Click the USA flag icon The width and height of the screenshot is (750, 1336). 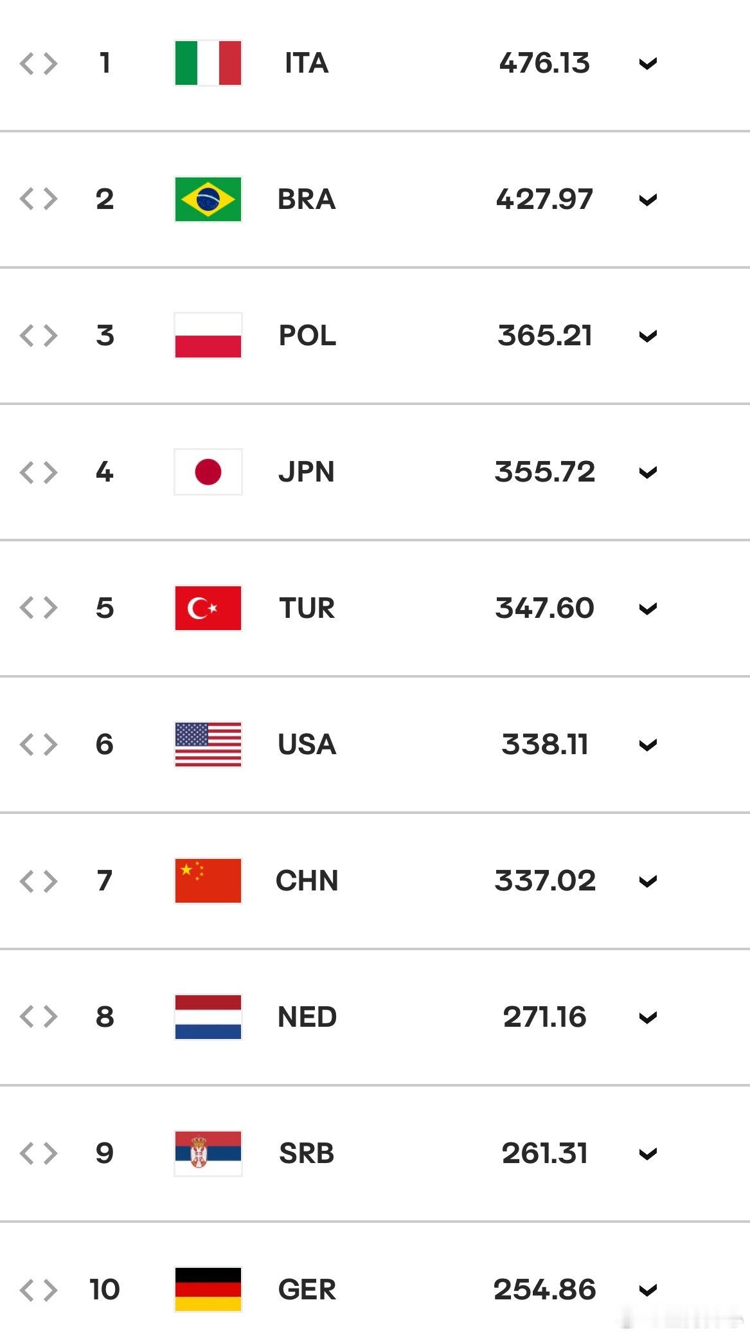(208, 745)
